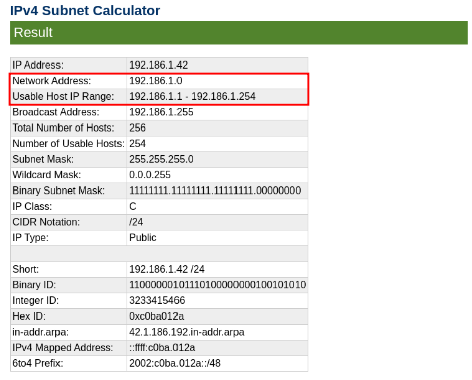This screenshot has width=472, height=380.
Task: Click the Usable Host IP Range value
Action: click(x=192, y=96)
